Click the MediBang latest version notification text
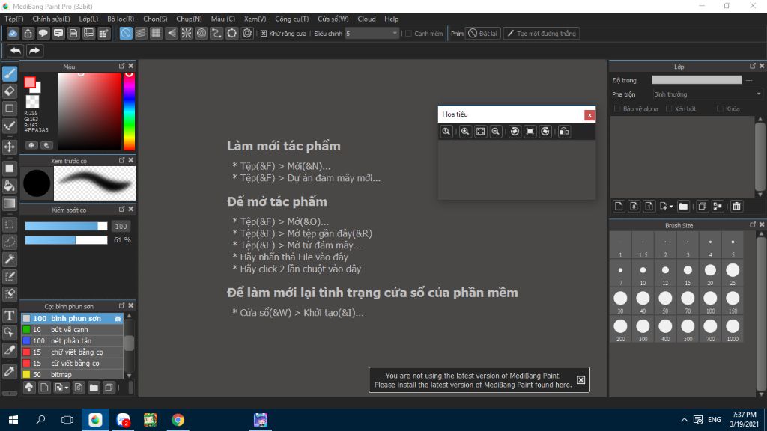767x431 pixels. point(473,380)
